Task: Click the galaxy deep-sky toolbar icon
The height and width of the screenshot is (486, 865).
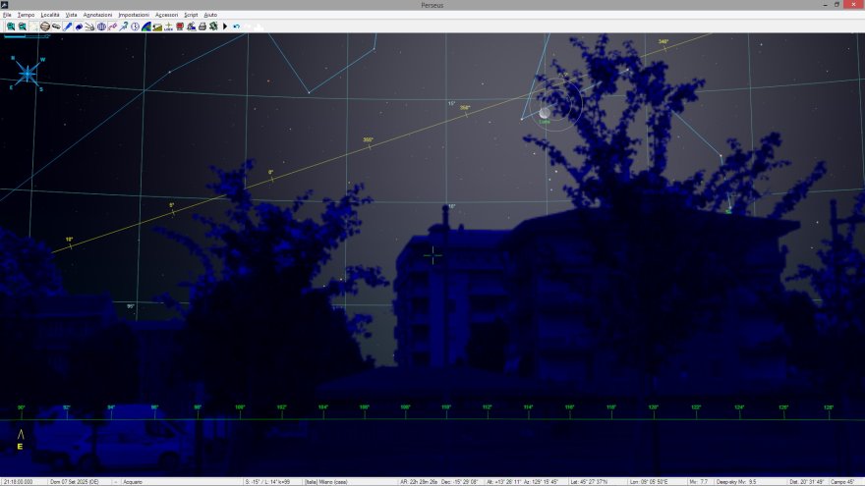Action: [x=56, y=27]
